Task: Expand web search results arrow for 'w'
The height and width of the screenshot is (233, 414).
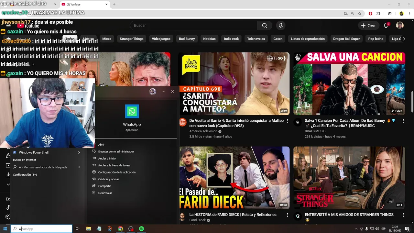Action: [x=79, y=167]
